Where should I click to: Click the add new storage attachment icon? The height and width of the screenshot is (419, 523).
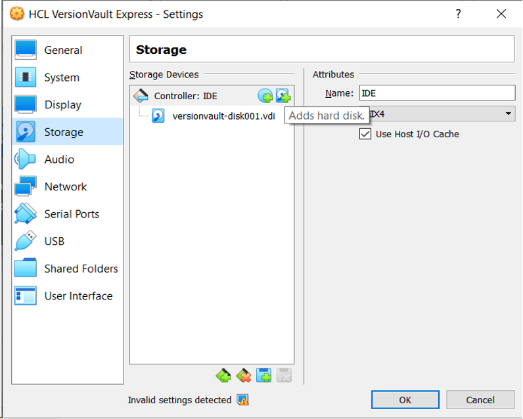coord(264,376)
